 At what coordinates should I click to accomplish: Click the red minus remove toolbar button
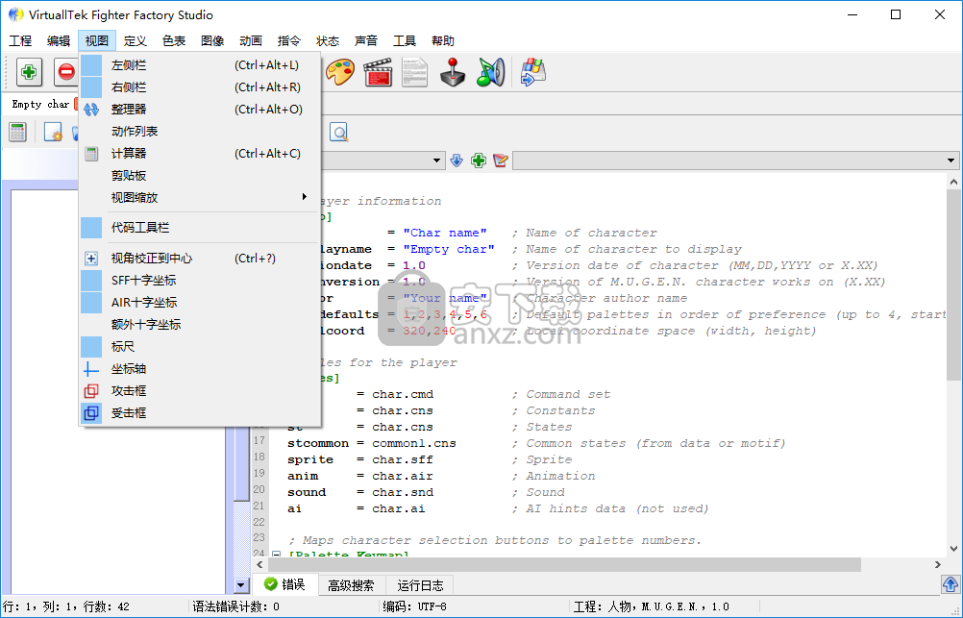pyautogui.click(x=65, y=72)
